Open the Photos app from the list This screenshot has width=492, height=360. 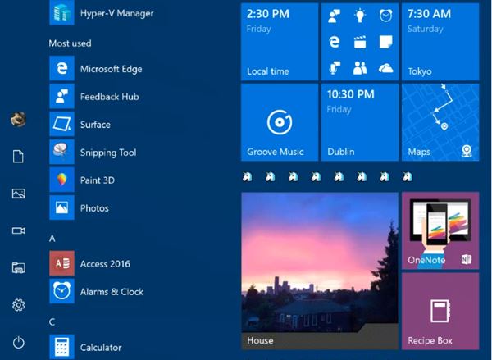pyautogui.click(x=79, y=207)
